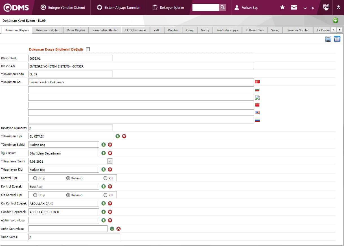Click the power logout icon
The height and width of the screenshot is (246, 344).
pos(338,8)
